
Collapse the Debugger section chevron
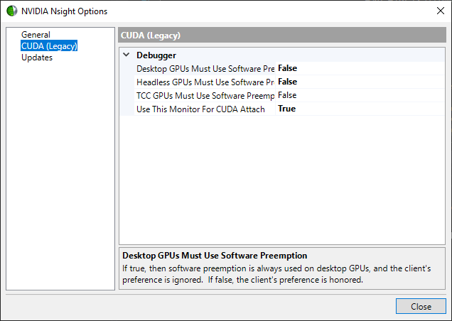point(127,55)
